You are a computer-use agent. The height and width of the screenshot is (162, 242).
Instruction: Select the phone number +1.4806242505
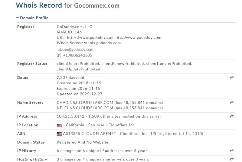[77, 55]
